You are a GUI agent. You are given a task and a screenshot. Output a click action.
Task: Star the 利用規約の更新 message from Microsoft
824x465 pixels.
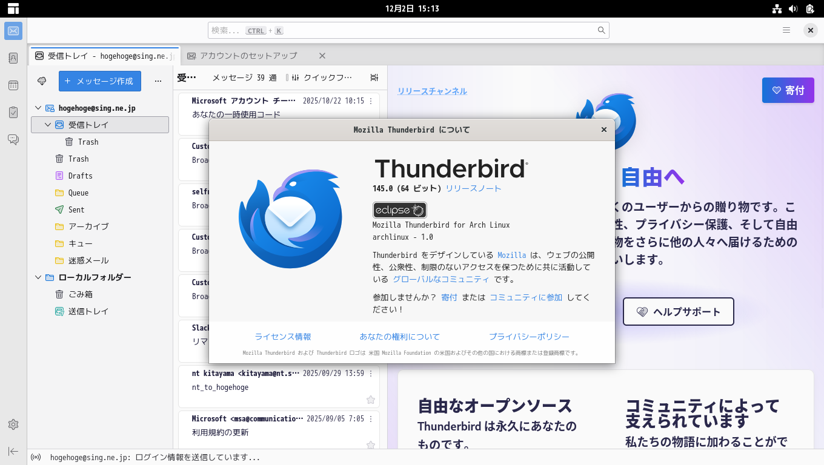click(370, 445)
